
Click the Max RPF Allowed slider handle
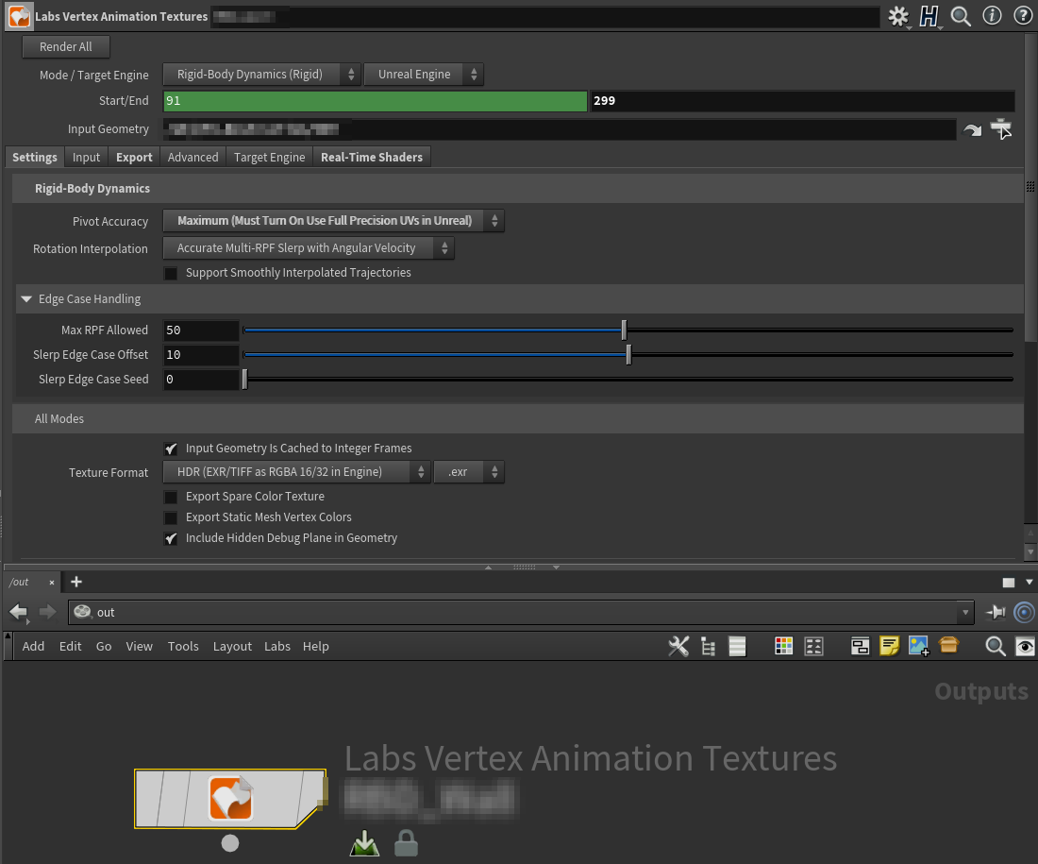click(624, 330)
